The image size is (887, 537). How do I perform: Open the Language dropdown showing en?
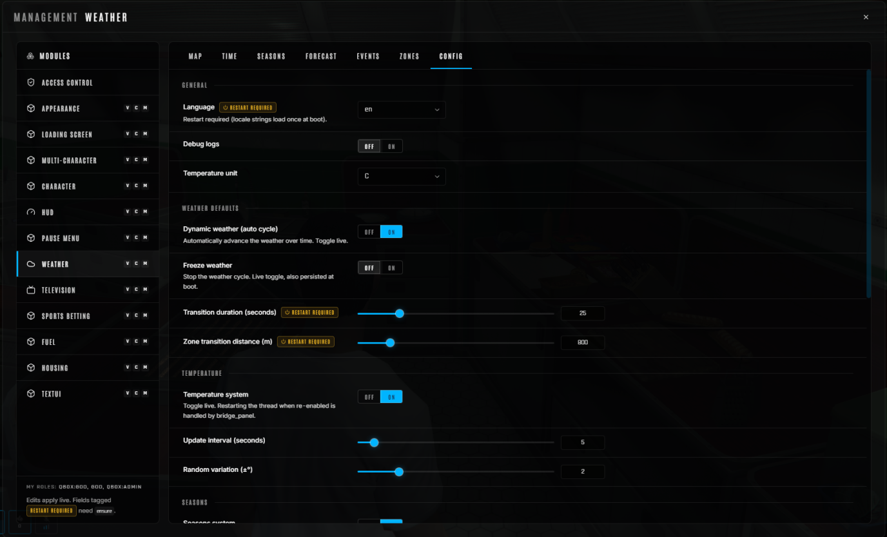(402, 110)
